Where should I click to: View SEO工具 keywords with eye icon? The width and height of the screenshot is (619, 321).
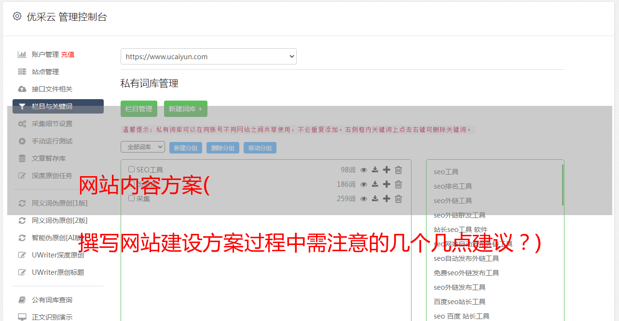click(364, 170)
